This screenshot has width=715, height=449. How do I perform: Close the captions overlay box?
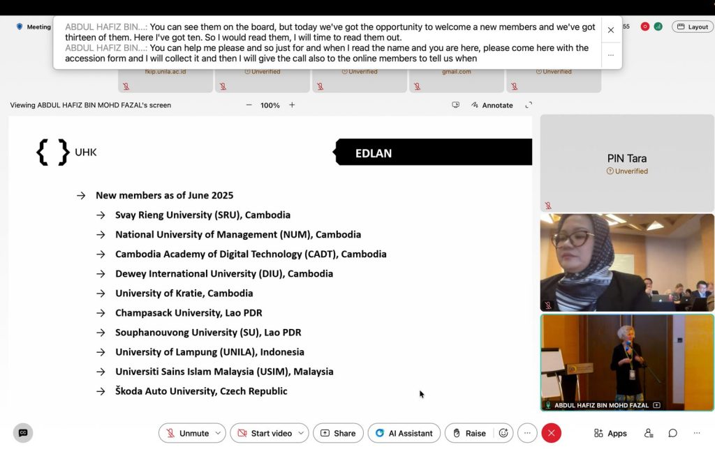611,30
